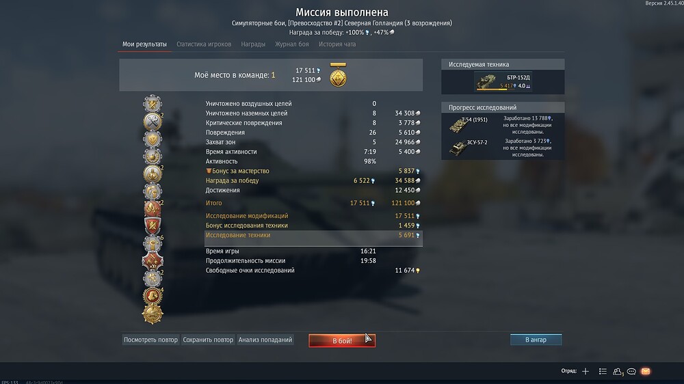This screenshot has width=684, height=384.
Task: Open the squad members people icon
Action: point(617,372)
